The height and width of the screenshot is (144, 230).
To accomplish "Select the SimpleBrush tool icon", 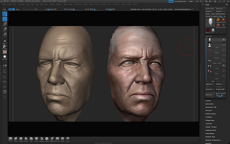I will [218, 20].
